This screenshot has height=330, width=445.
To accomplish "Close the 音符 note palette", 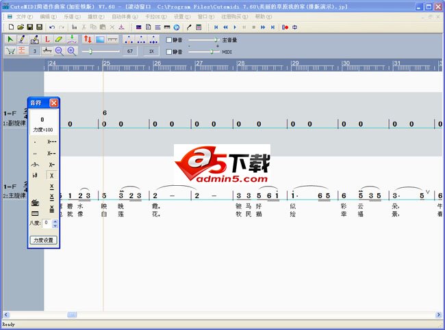I will pyautogui.click(x=53, y=102).
